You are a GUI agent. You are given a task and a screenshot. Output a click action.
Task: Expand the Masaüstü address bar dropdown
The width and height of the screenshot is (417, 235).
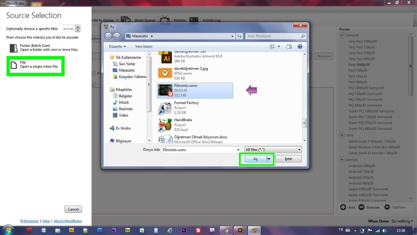pos(232,36)
